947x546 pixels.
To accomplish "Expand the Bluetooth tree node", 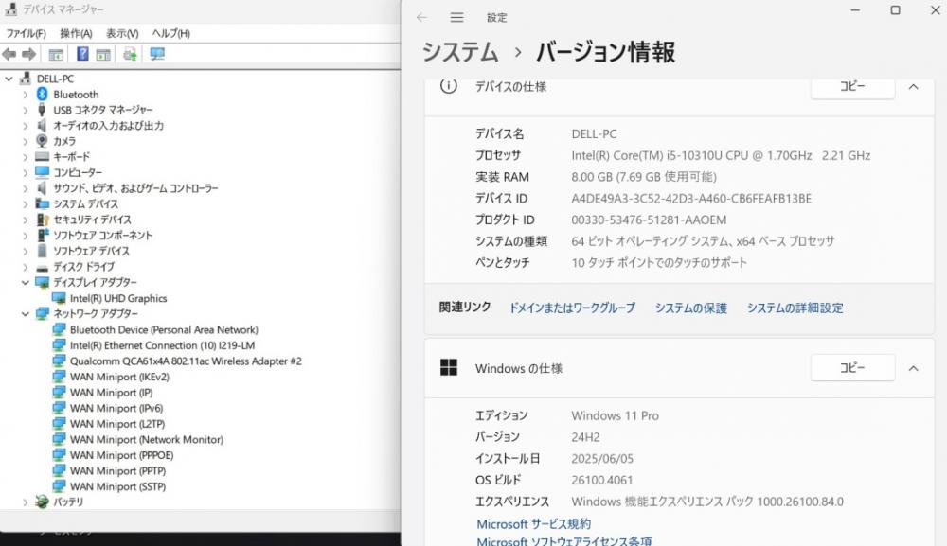I will [25, 95].
